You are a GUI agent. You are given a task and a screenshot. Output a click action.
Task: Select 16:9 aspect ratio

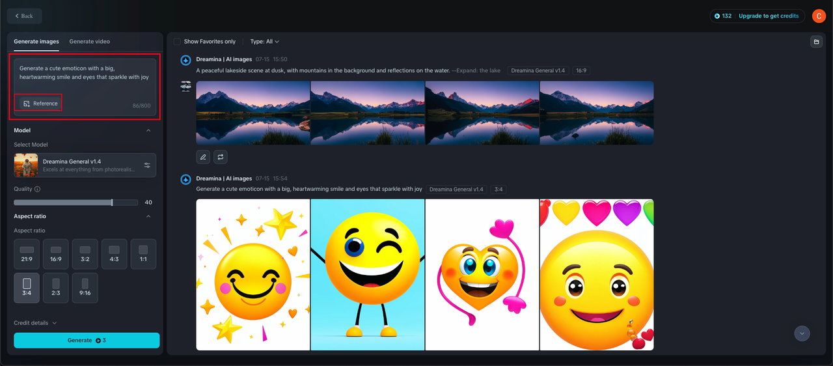pos(56,254)
